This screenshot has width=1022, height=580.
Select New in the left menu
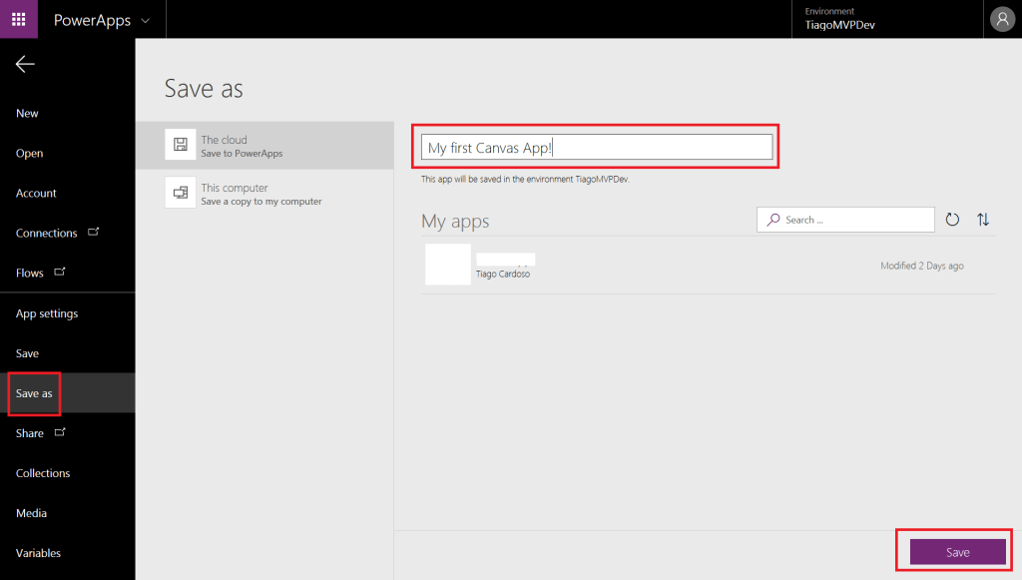28,114
